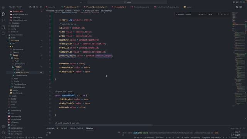
Task: Collapse the Product folder in explorer
Action: coord(18,67)
